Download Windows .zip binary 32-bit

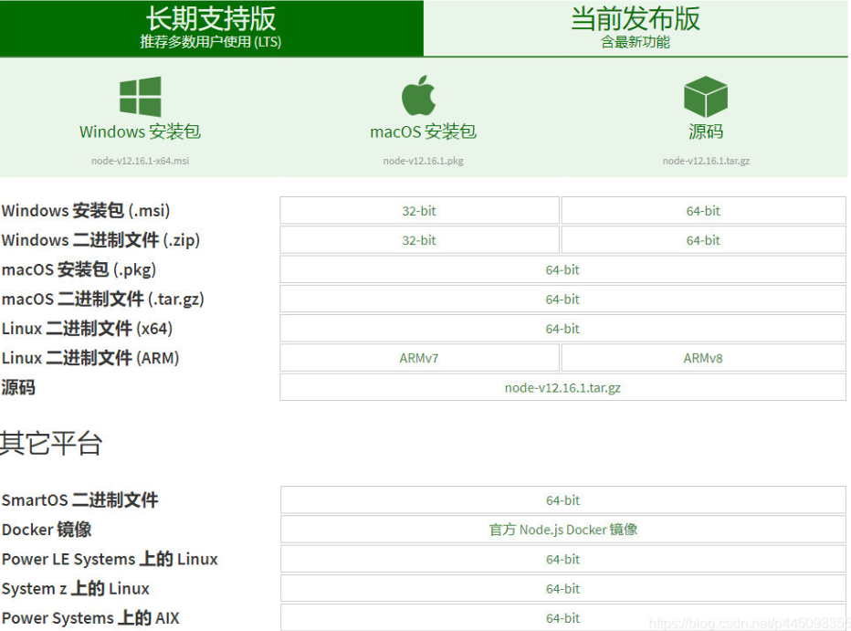[419, 240]
